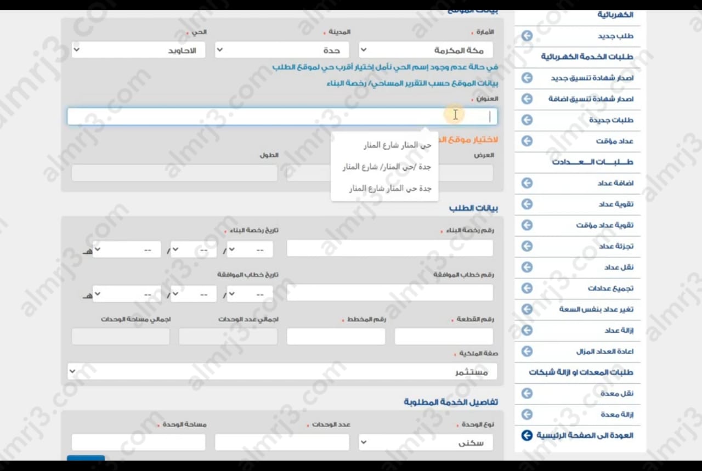This screenshot has height=471, width=702.
Task: Choose suggestion جدة /حي المنار/ شارع المنار
Action: [x=387, y=167]
